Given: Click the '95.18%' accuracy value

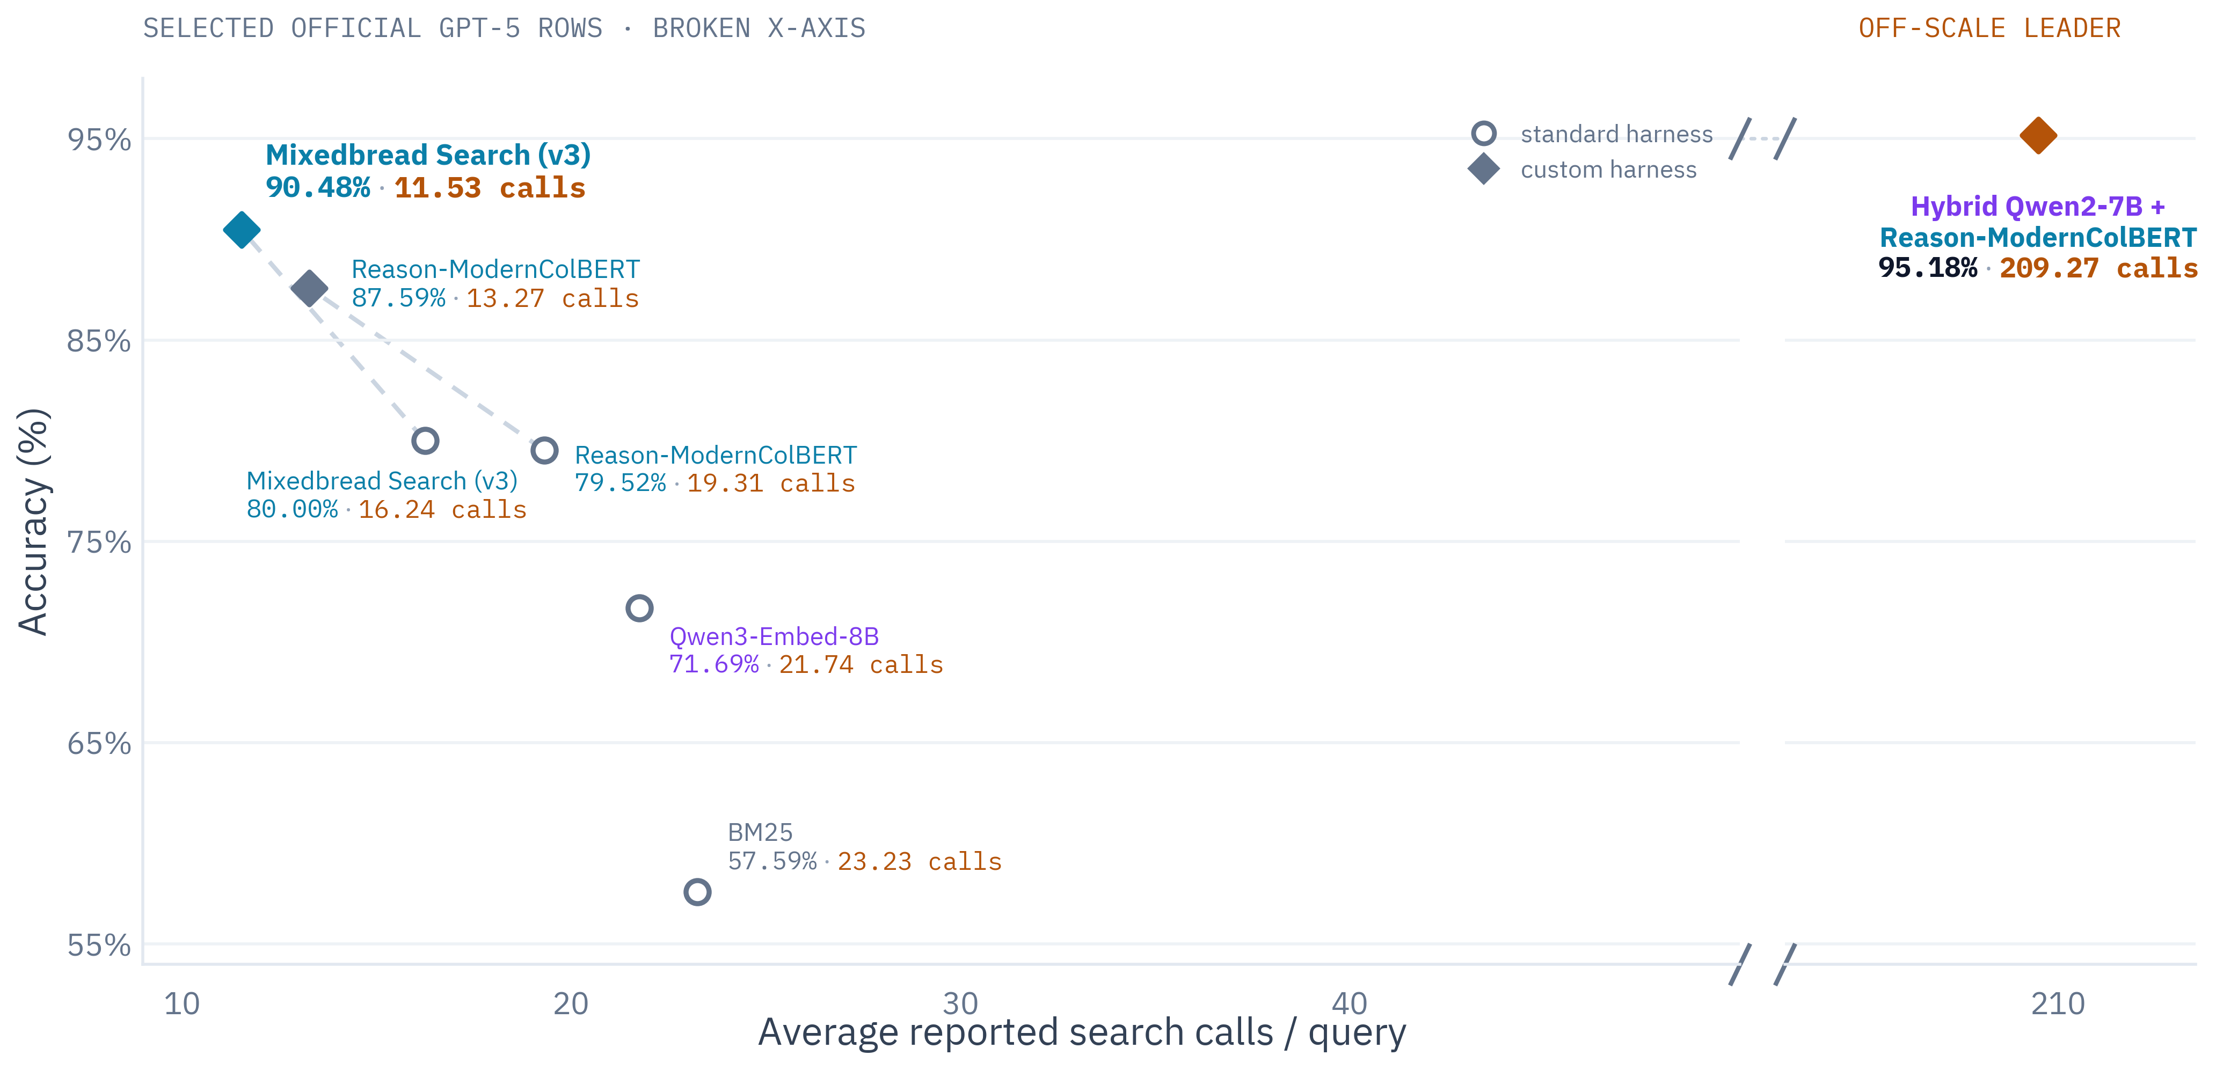Looking at the screenshot, I should click(1928, 267).
